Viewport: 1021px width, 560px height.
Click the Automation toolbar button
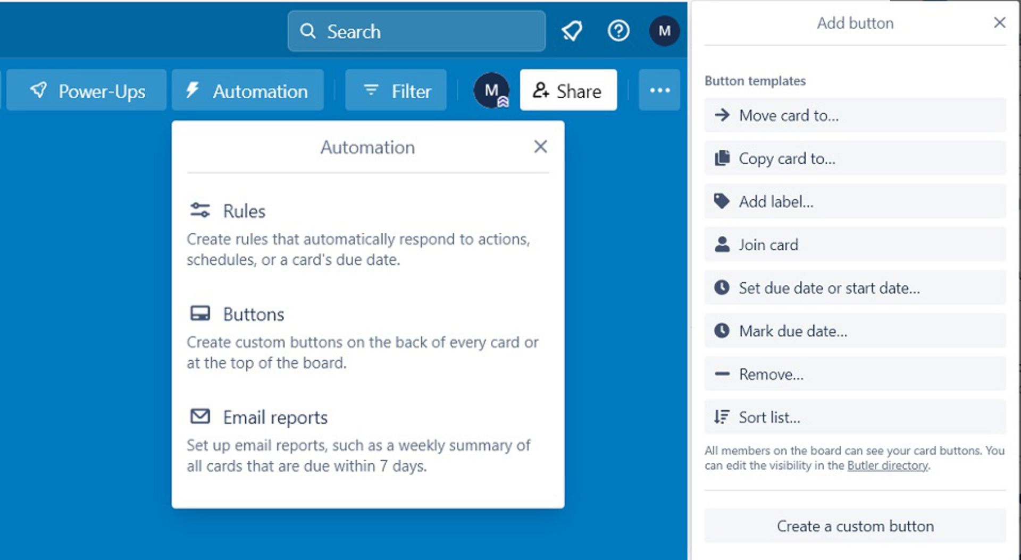[x=247, y=90]
